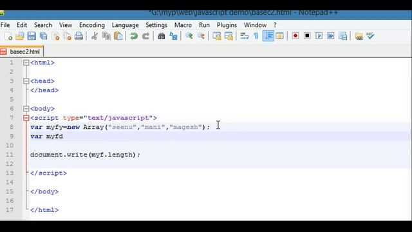This screenshot has width=412, height=232.
Task: Collapse the <head> fold marker
Action: click(26, 81)
